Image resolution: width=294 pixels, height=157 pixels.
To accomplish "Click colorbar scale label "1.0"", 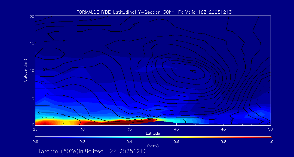I will pos(270,142).
